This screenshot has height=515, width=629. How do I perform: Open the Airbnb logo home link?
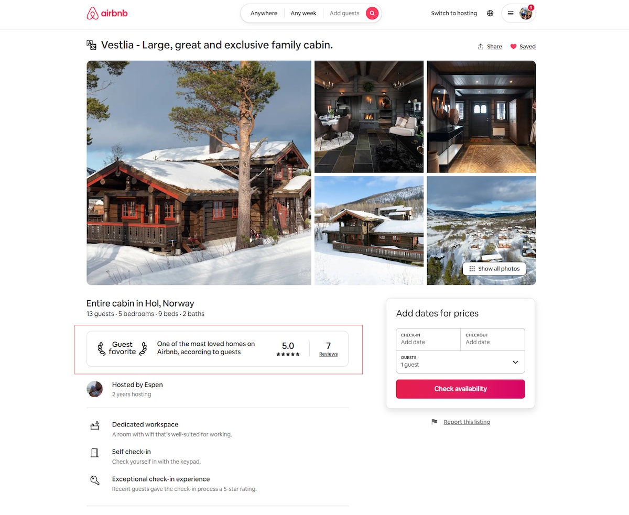(x=107, y=14)
